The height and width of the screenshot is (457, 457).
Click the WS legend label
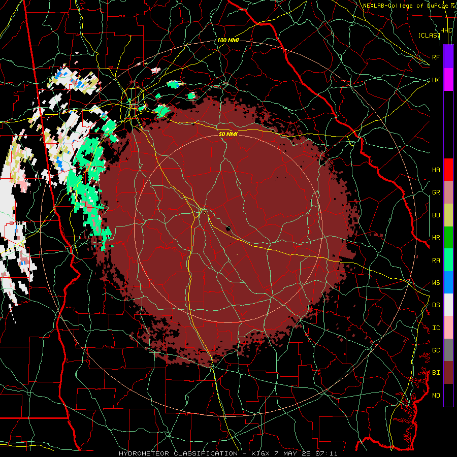(x=436, y=283)
